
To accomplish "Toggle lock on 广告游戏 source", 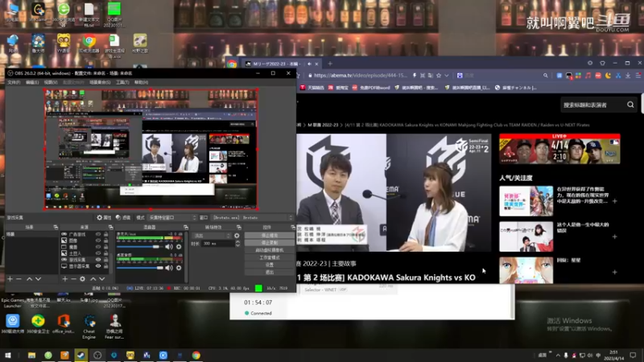I will point(106,234).
